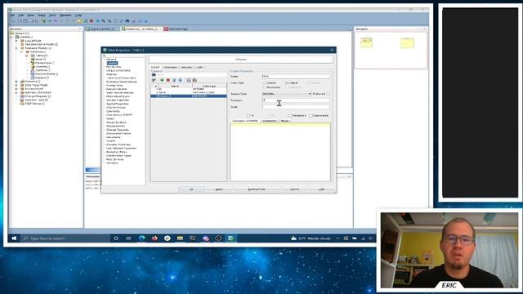This screenshot has height=294, width=523.
Task: Select the Structured data type radio button
Action: point(264,87)
